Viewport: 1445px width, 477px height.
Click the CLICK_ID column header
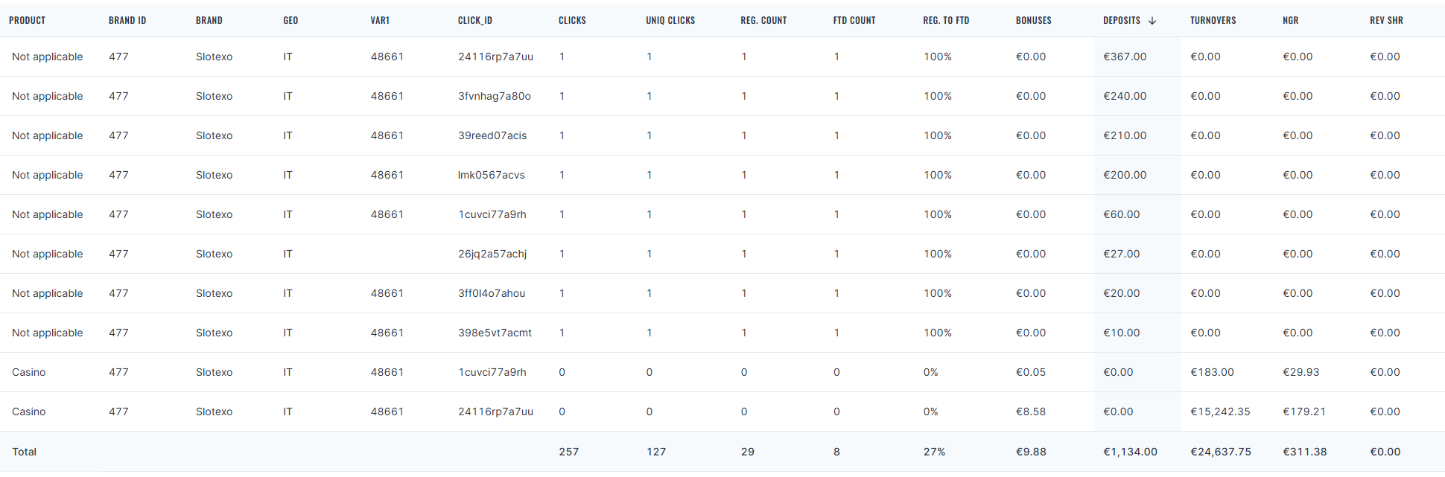click(475, 21)
